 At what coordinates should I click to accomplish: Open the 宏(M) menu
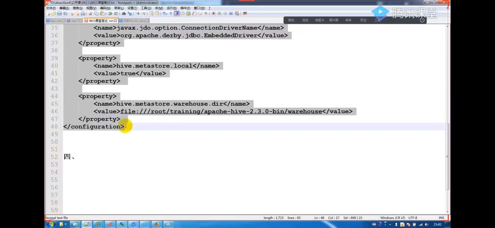[x=159, y=8]
